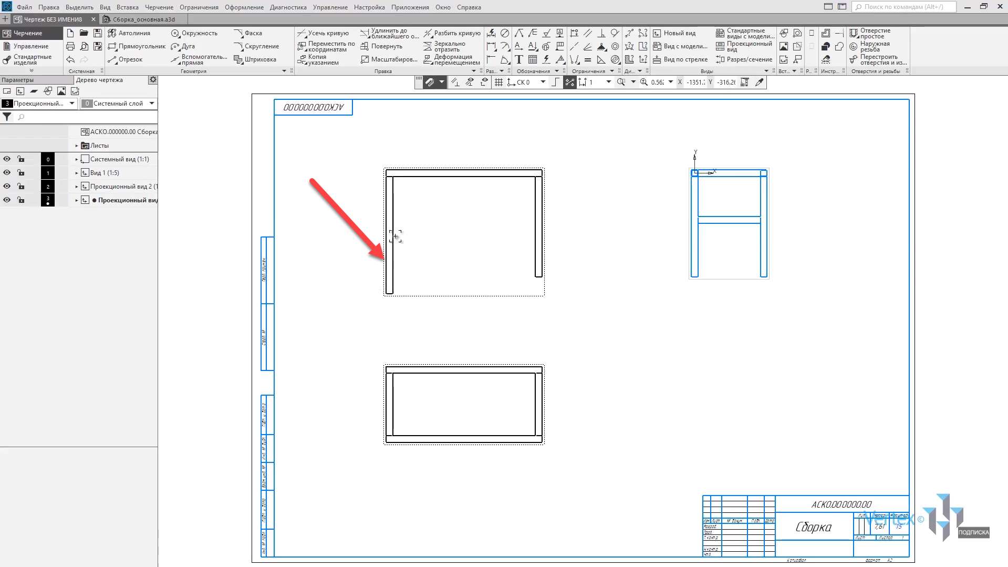Save the drawing with diskette icon
This screenshot has width=1008, height=567.
pos(98,33)
